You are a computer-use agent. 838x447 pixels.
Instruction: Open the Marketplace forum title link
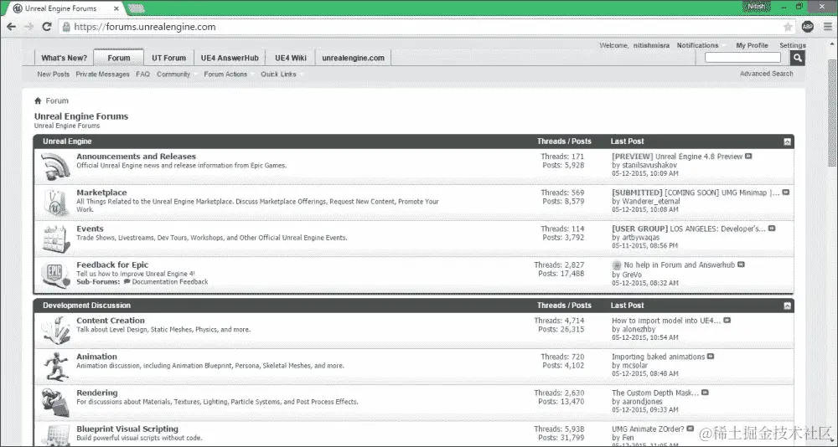tap(101, 193)
